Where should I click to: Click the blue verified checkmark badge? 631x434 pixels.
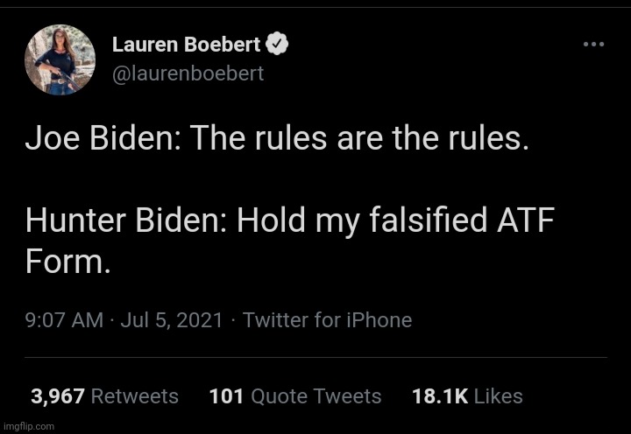(x=278, y=45)
